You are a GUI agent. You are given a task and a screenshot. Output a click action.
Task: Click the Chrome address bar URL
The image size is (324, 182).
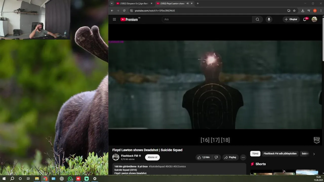[155, 11]
